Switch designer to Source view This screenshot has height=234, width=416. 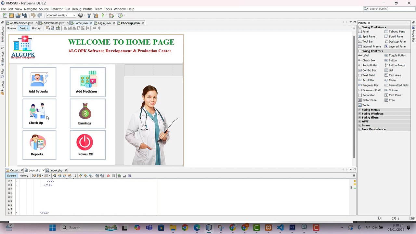pos(11,28)
